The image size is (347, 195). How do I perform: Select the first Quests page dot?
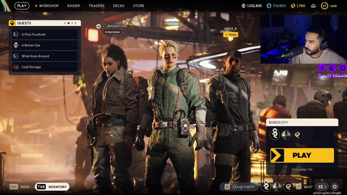pyautogui.click(x=69, y=23)
